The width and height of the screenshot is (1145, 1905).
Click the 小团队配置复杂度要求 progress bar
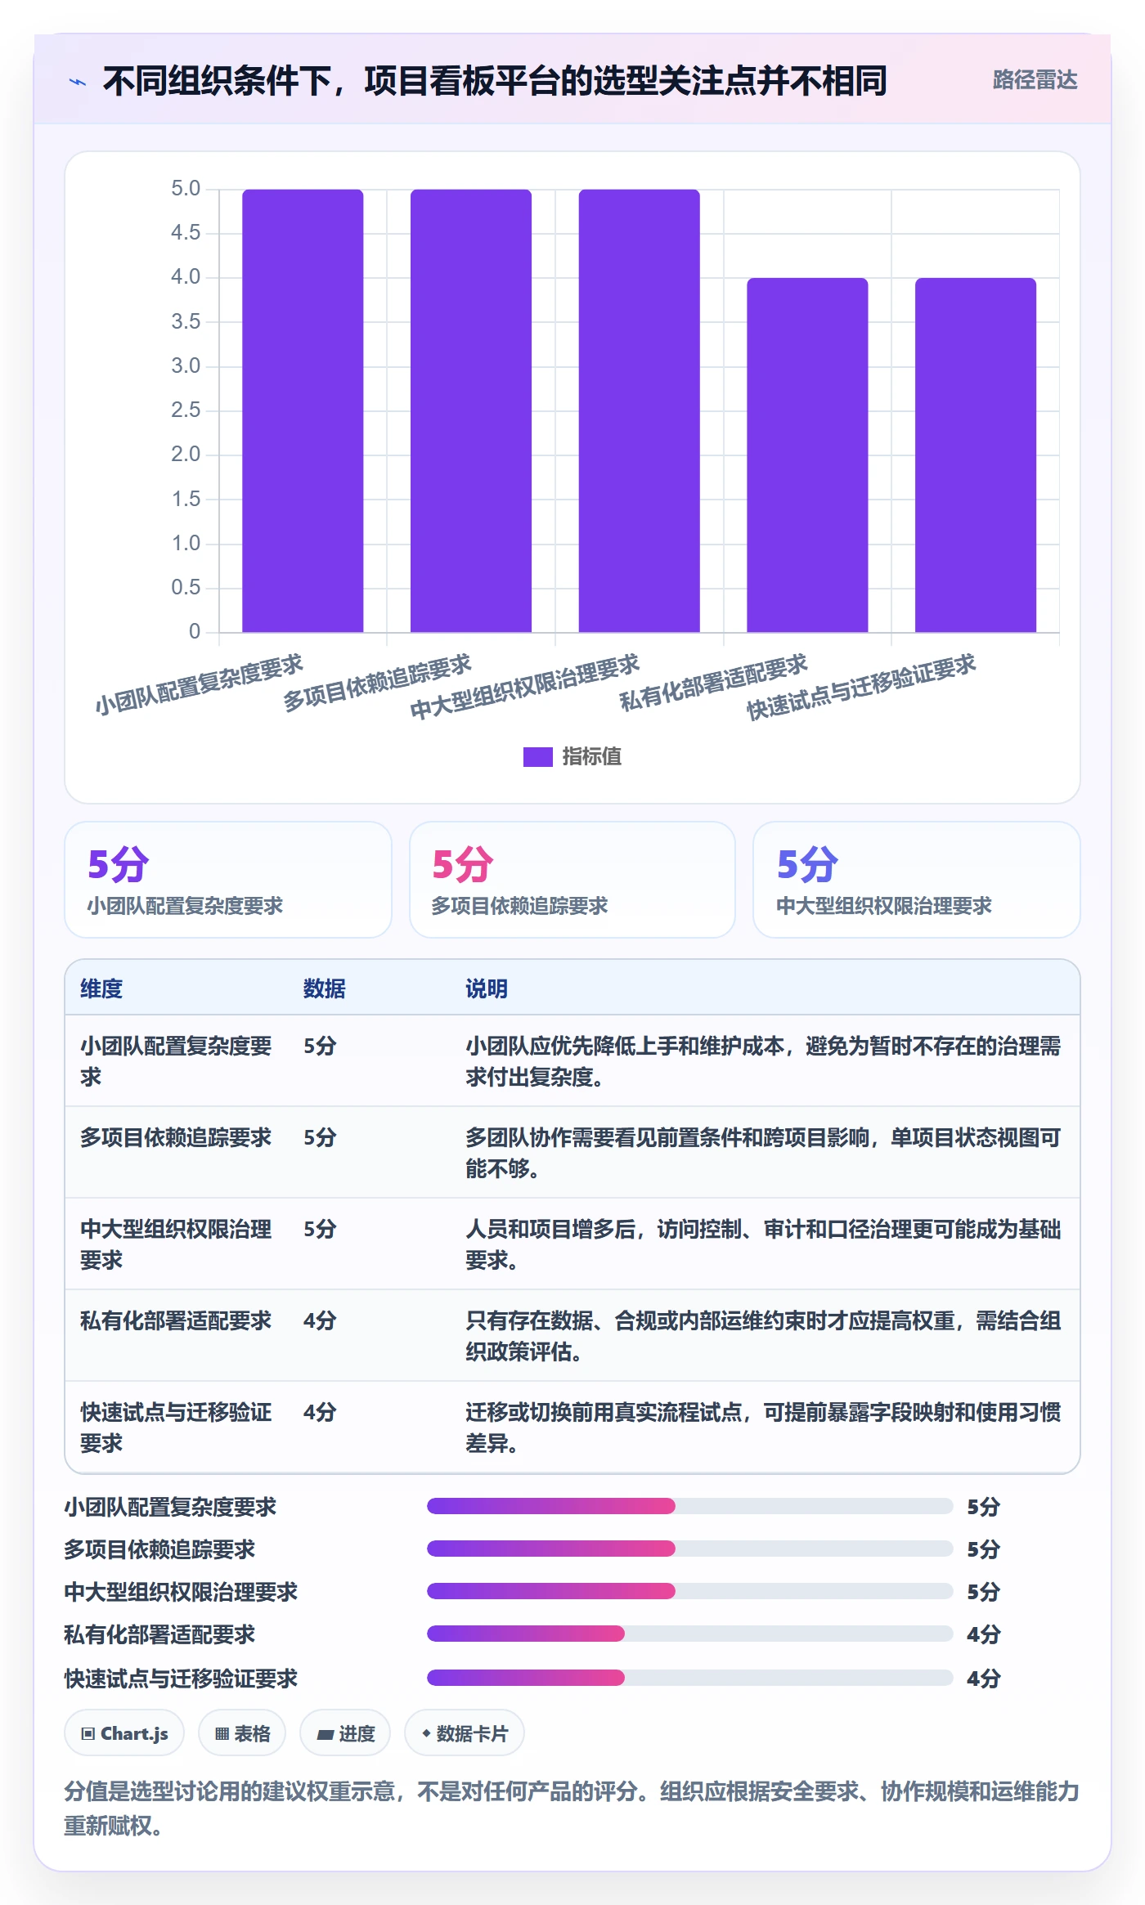tap(690, 1506)
